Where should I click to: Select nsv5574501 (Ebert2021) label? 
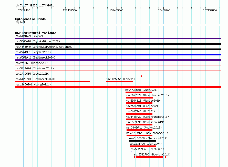143,106
